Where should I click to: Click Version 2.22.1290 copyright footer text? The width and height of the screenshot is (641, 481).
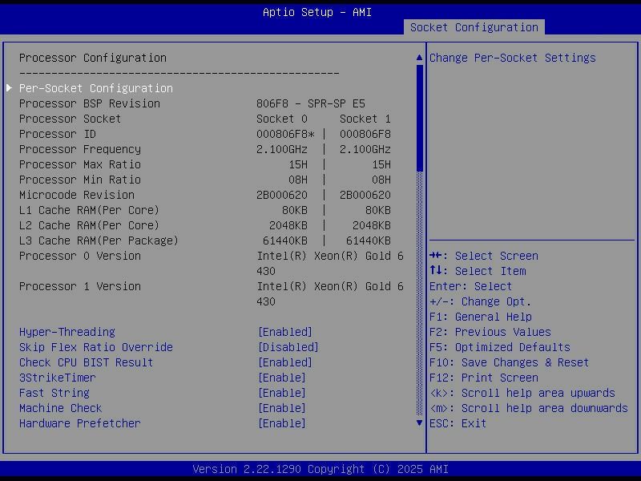pos(320,469)
